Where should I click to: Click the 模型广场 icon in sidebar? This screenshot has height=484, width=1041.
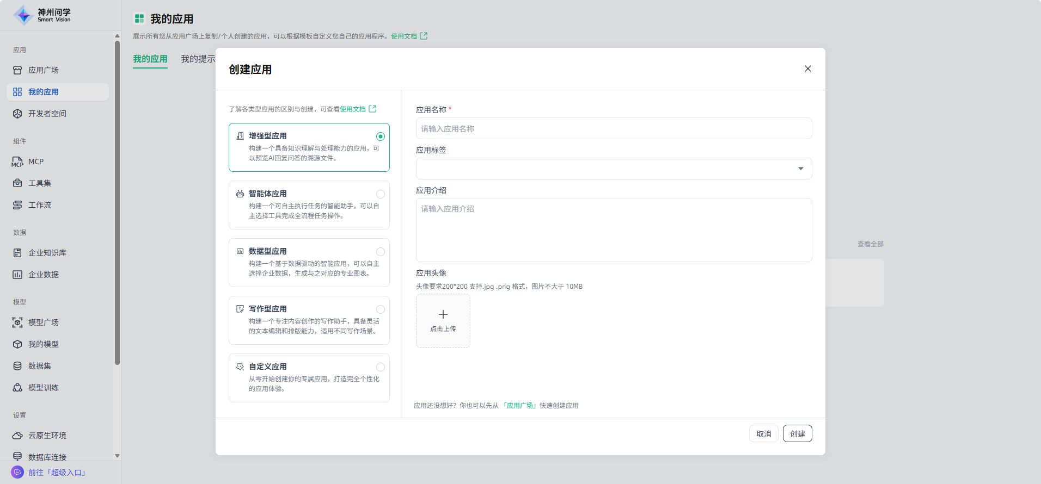[17, 322]
